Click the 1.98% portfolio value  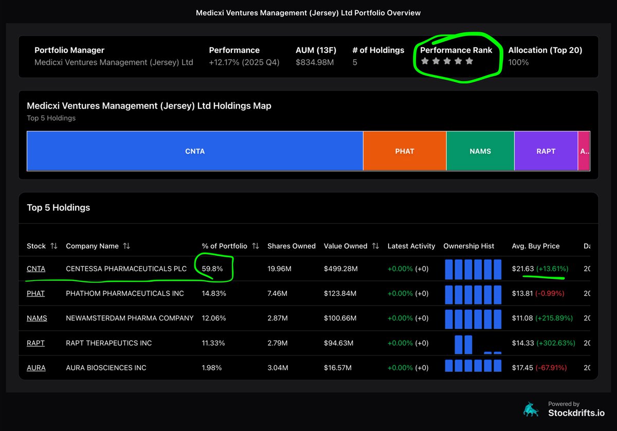coord(212,368)
